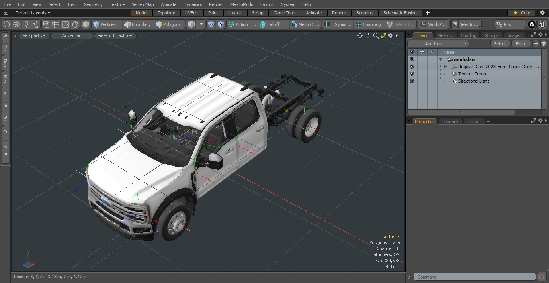Switch to the Schematic Fusion tab

(x=400, y=13)
